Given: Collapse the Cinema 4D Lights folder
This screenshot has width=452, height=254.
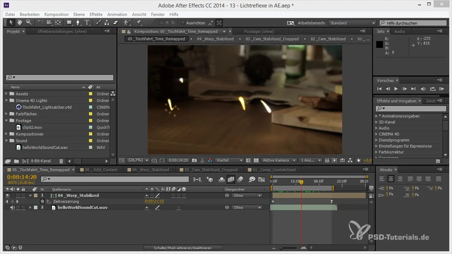Looking at the screenshot, I should [x=6, y=101].
